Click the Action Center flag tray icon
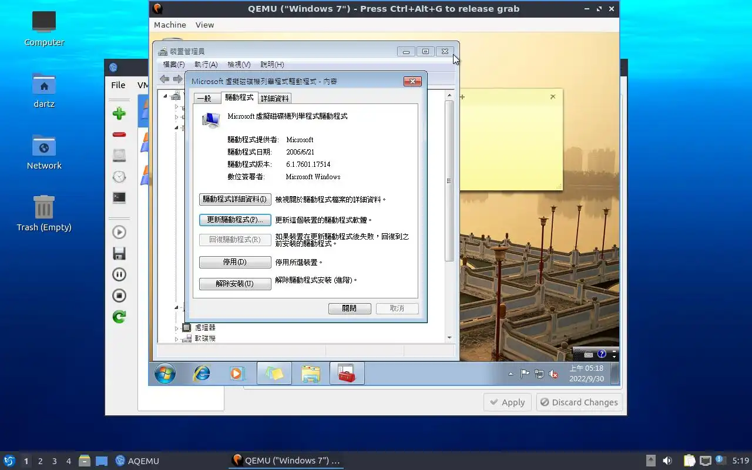Viewport: 752px width, 470px height. pos(525,374)
